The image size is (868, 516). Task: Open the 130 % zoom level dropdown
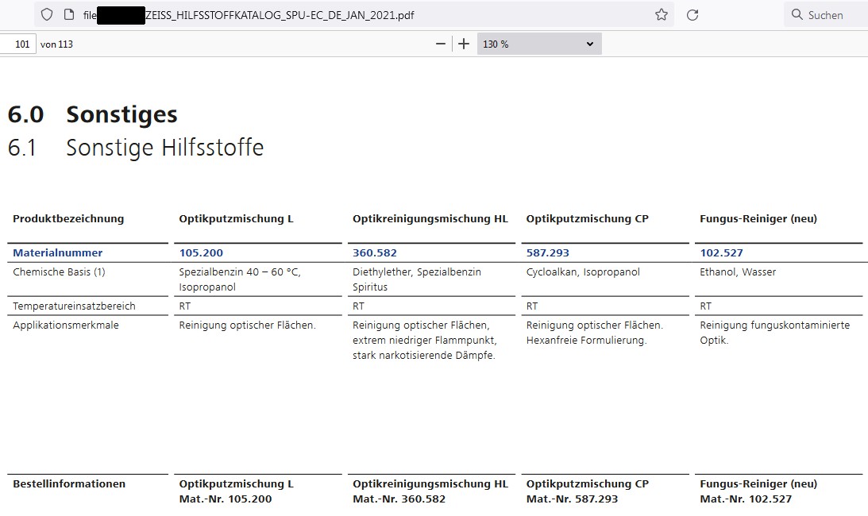pyautogui.click(x=538, y=44)
